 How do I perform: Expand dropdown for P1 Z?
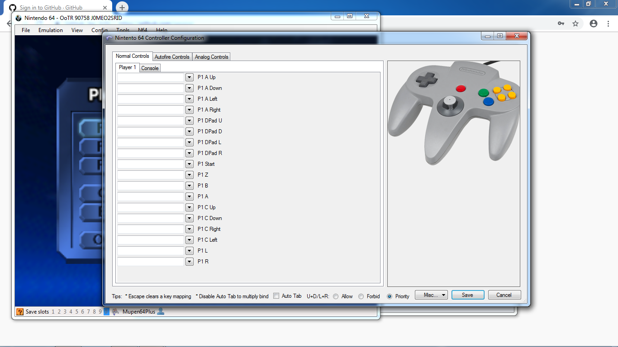point(190,175)
